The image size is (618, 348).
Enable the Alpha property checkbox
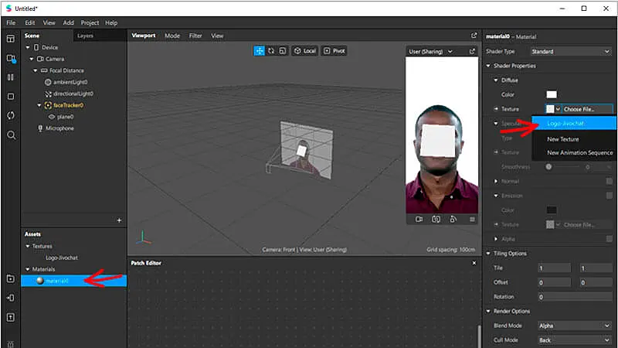(x=610, y=240)
